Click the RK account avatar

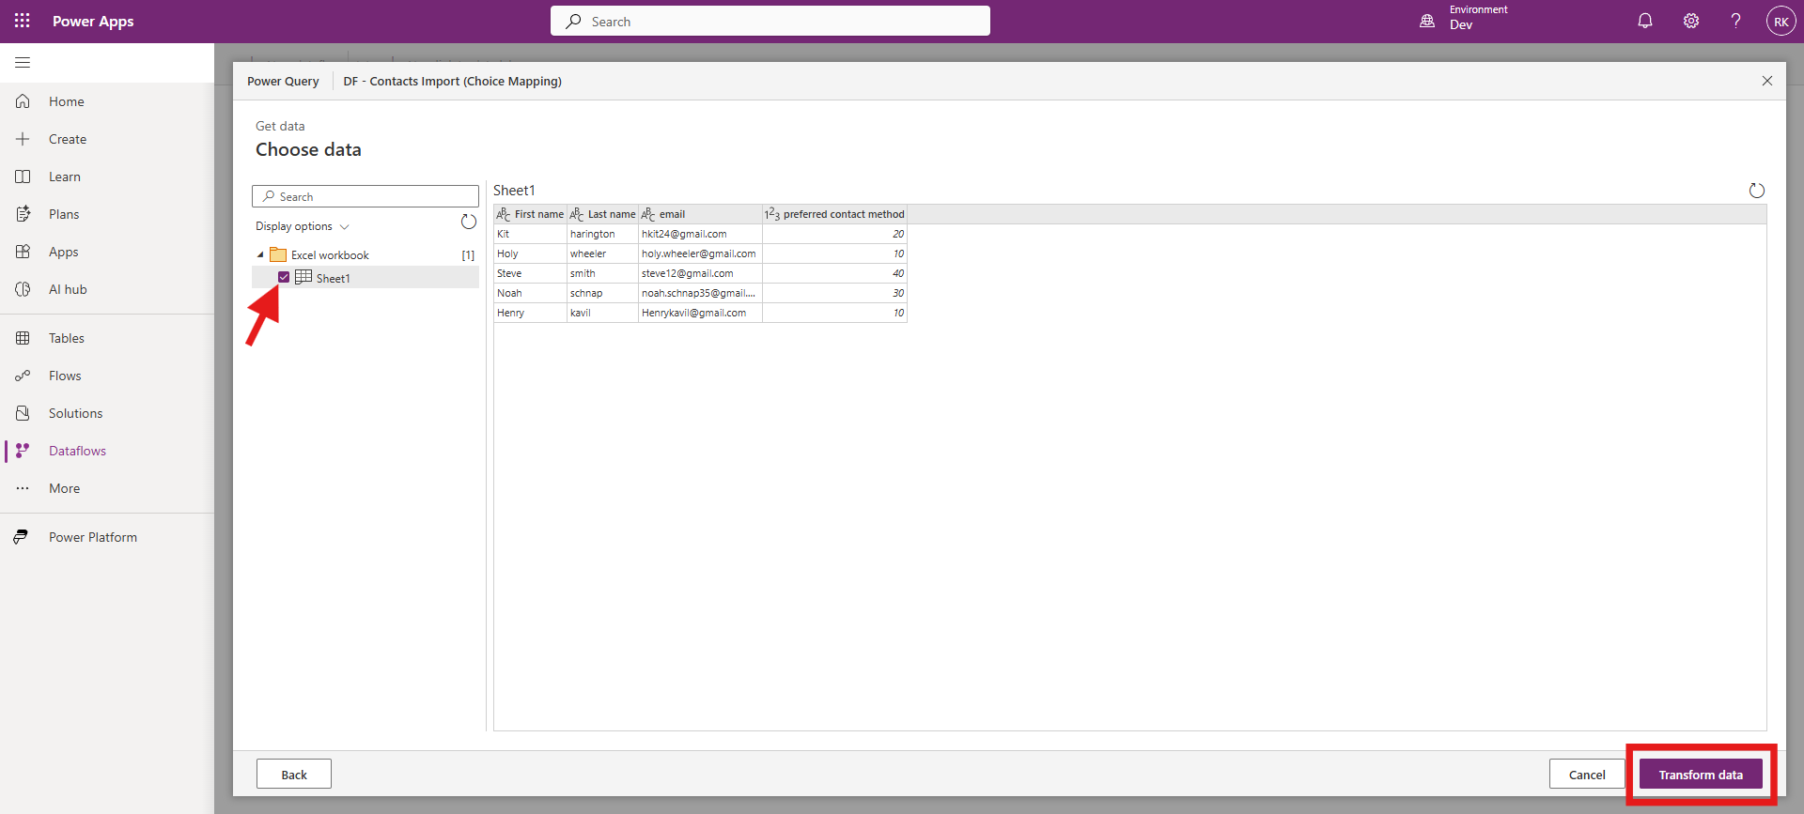coord(1781,21)
